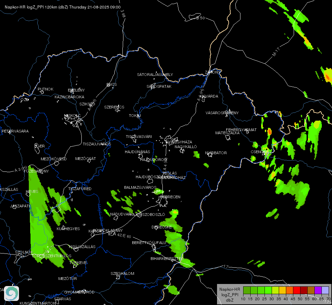Click the NAGYKALLO town label
Screen dimensions: 332x305
click(186, 147)
